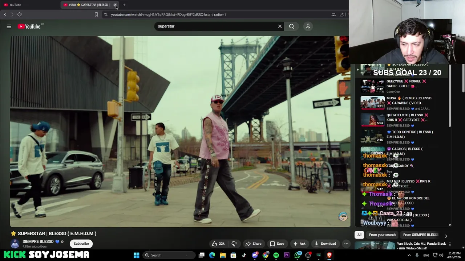Open the browser share icon

click(342, 14)
